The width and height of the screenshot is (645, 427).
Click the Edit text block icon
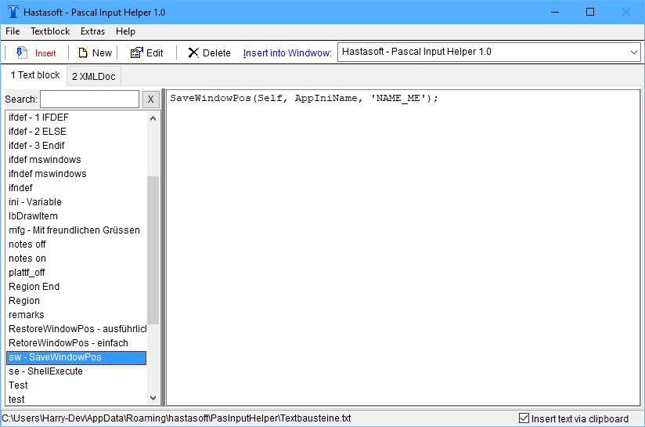pyautogui.click(x=136, y=52)
